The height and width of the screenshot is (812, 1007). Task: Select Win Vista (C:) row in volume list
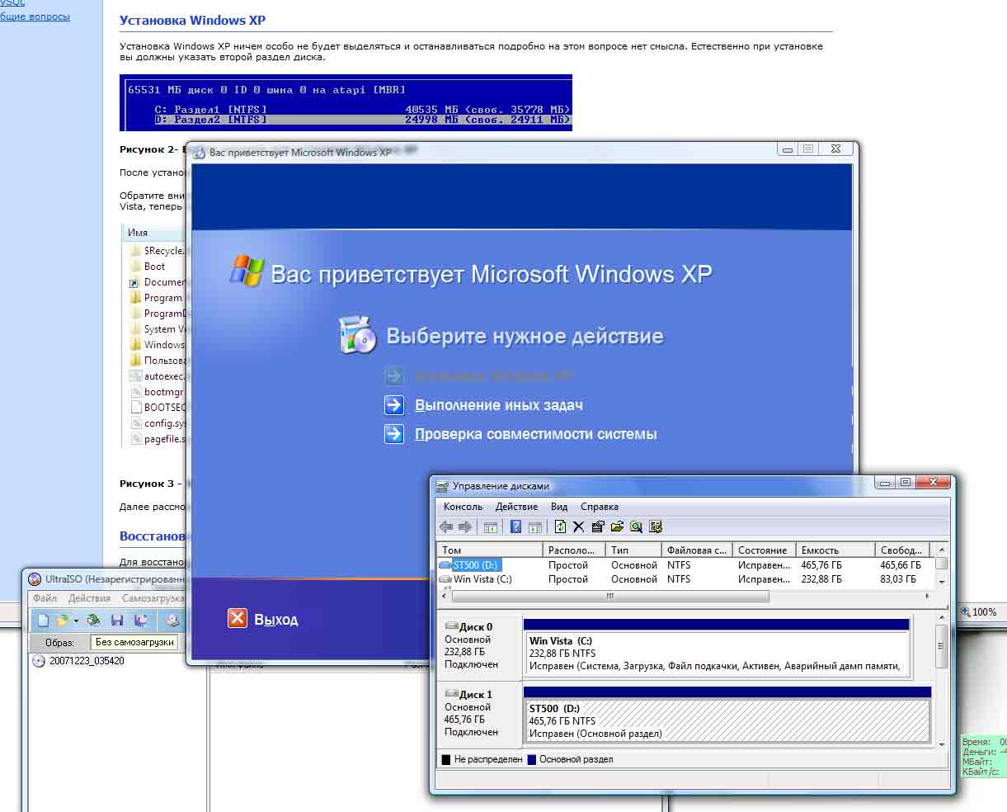pos(685,579)
